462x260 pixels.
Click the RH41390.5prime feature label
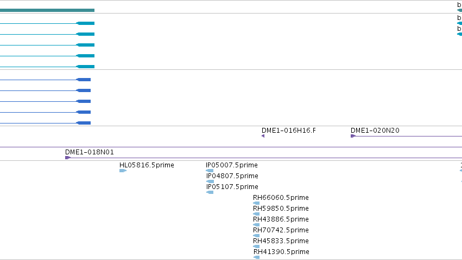click(281, 252)
